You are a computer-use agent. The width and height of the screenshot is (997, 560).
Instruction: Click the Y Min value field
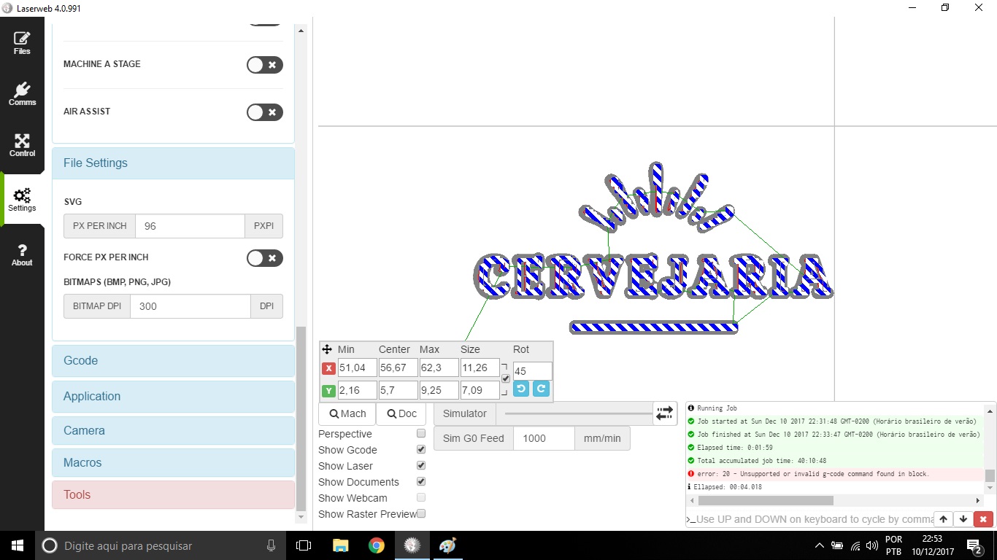357,390
